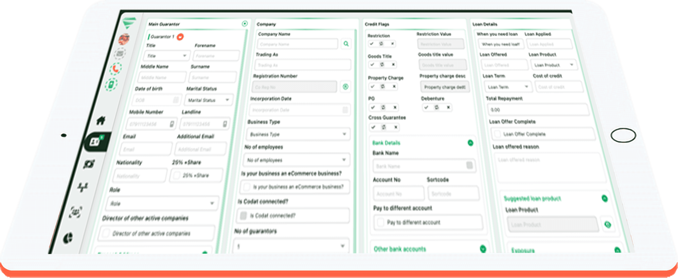
Task: Set Cross Guarantee flag to yes checkmark
Action: coord(373,127)
